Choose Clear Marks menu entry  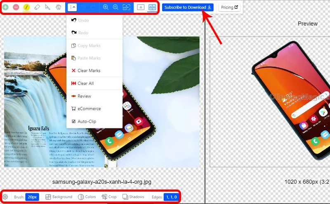tap(94, 70)
